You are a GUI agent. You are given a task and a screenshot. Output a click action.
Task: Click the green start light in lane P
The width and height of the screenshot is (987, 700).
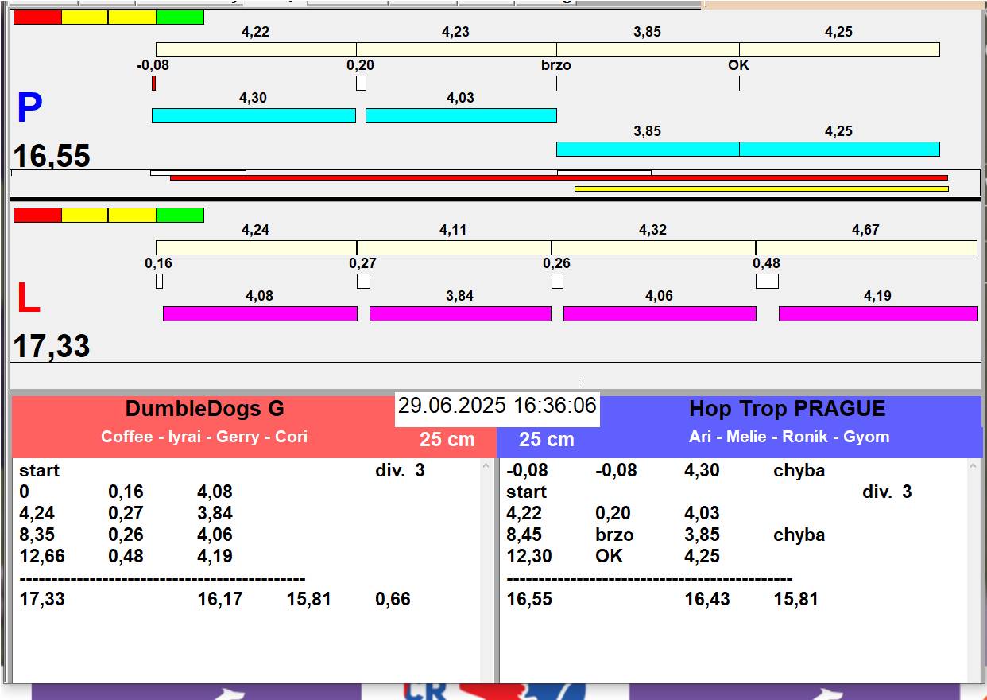pyautogui.click(x=180, y=17)
